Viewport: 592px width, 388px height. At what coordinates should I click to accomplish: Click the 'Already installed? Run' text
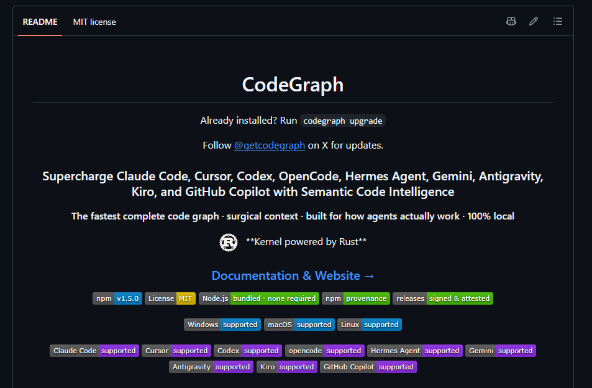click(248, 121)
